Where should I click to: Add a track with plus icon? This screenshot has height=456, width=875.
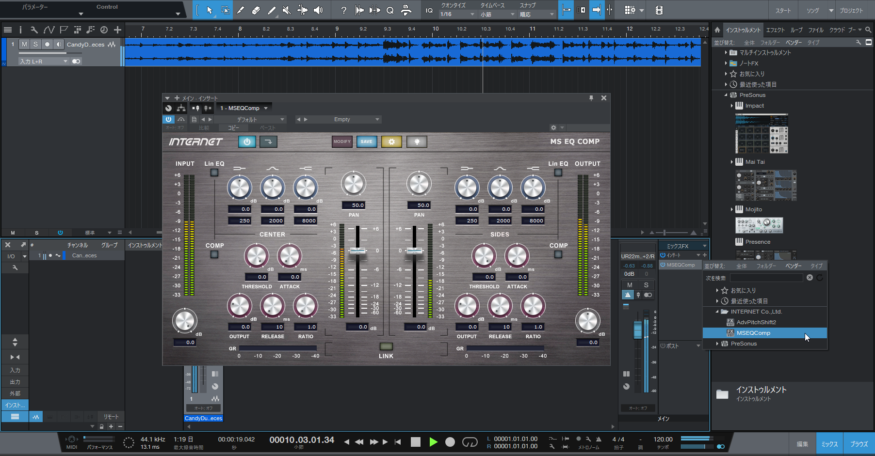tap(117, 30)
